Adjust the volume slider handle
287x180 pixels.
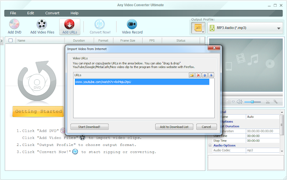pyautogui.click(x=252, y=102)
